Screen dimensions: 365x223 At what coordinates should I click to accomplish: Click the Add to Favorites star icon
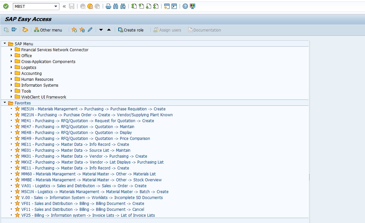(74, 30)
